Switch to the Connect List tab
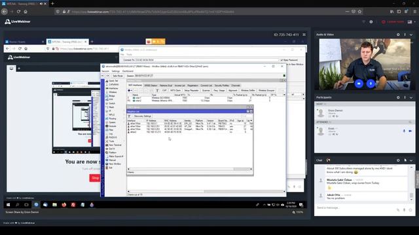419x235 pixels. point(206,86)
